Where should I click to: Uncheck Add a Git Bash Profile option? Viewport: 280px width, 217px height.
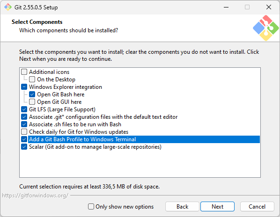24,139
